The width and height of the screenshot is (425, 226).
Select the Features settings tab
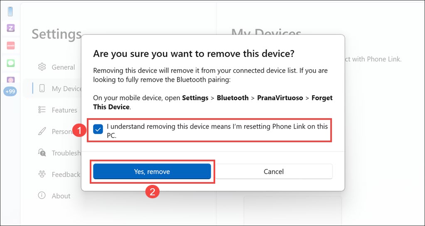click(64, 110)
